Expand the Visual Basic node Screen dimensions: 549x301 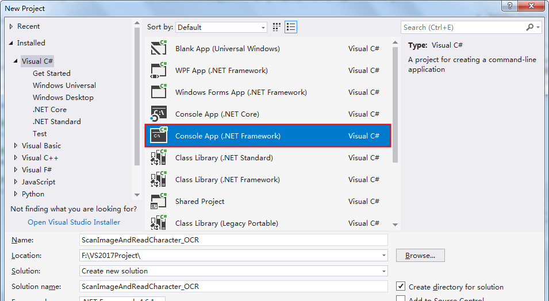(16, 145)
